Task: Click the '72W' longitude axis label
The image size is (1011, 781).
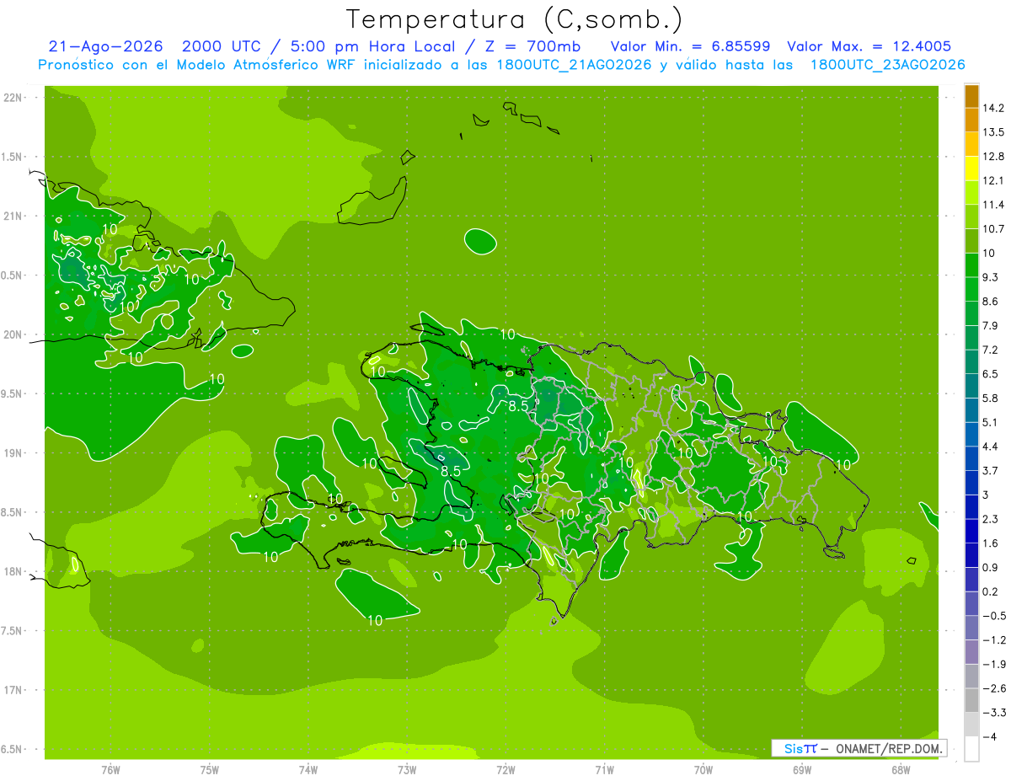Action: point(505,769)
